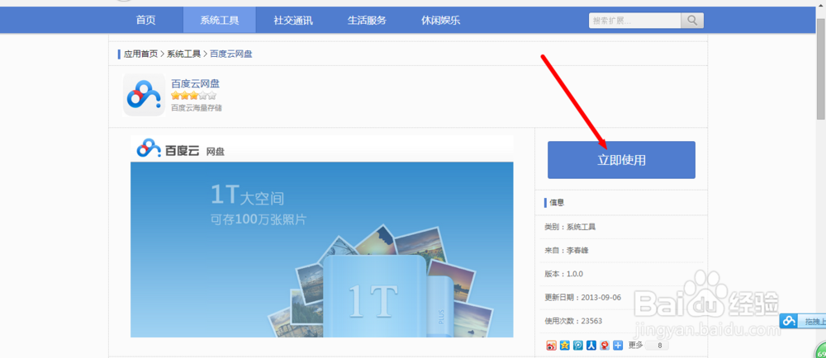Screen dimensions: 826x358
Task: Go to 休闲娱乐 tab
Action: point(440,21)
